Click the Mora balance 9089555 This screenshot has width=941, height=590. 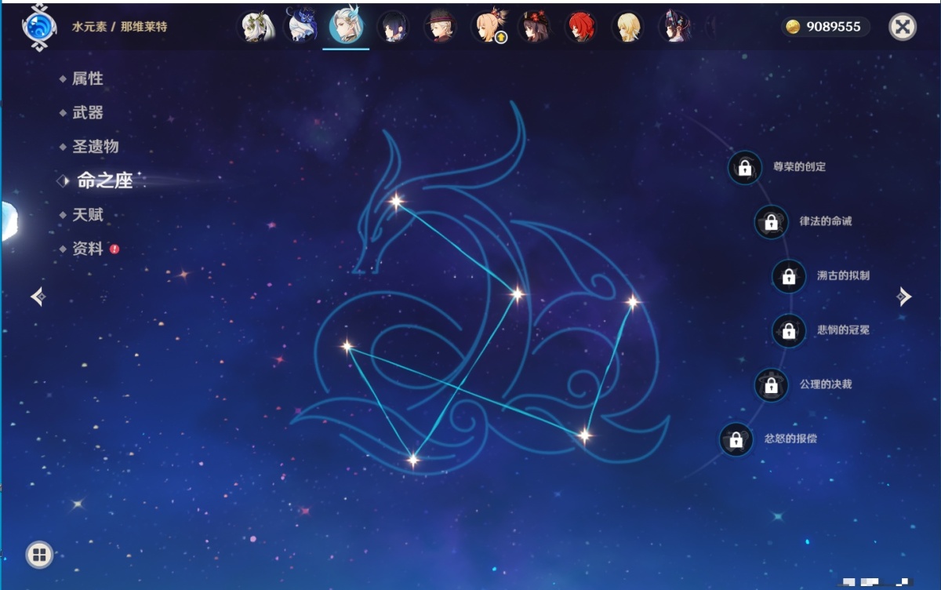click(x=834, y=27)
